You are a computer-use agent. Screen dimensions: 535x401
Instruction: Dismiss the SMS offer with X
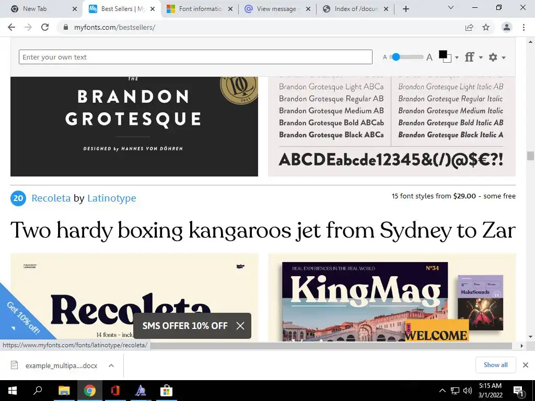240,326
